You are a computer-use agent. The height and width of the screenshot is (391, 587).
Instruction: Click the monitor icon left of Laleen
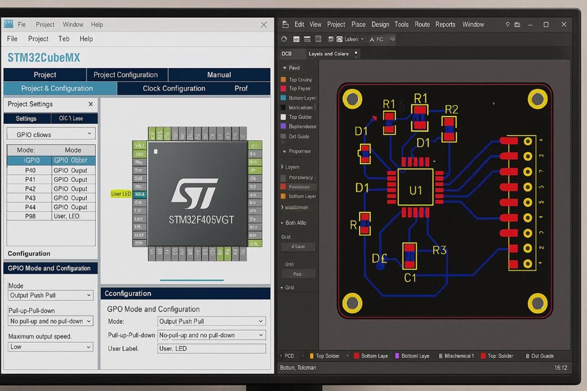331,39
